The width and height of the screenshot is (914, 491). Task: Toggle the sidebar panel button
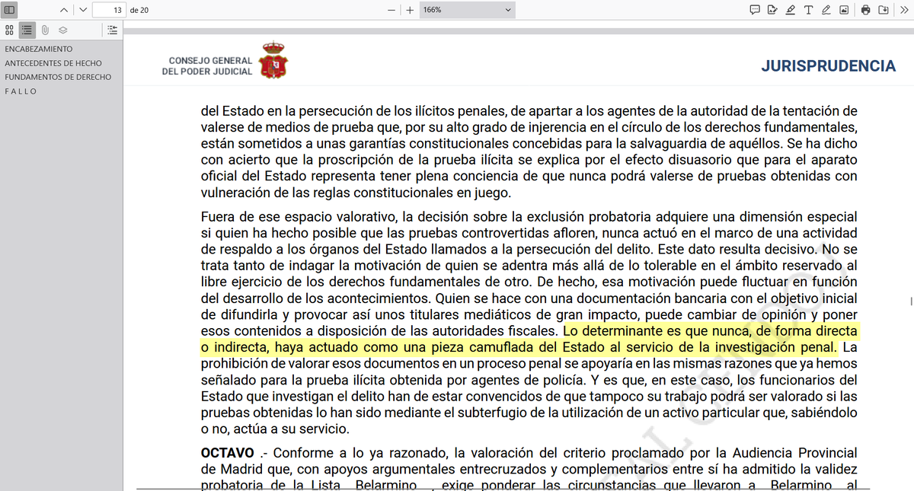tap(10, 10)
